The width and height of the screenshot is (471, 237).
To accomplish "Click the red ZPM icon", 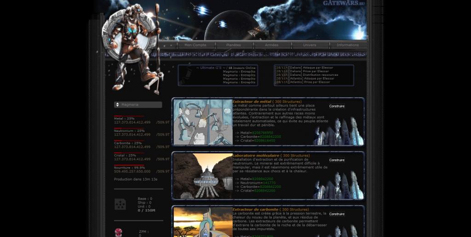I will 118,232.
